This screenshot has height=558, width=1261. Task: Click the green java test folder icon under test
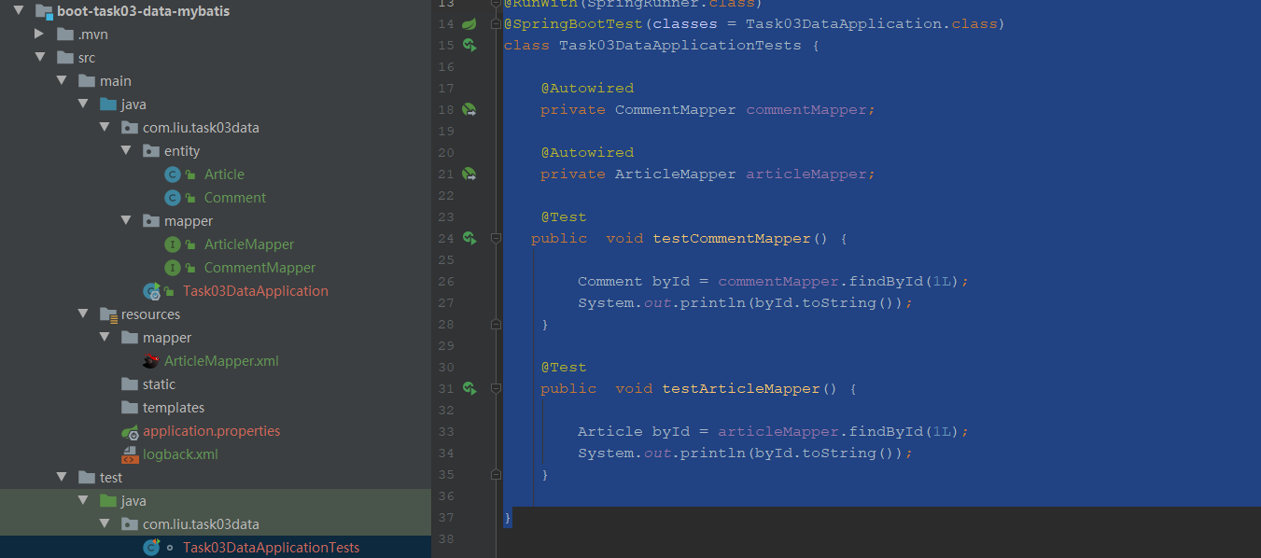108,501
